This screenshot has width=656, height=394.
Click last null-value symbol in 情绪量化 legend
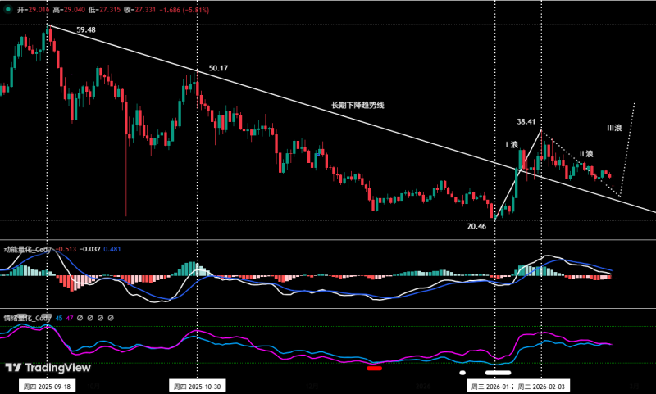(x=111, y=317)
